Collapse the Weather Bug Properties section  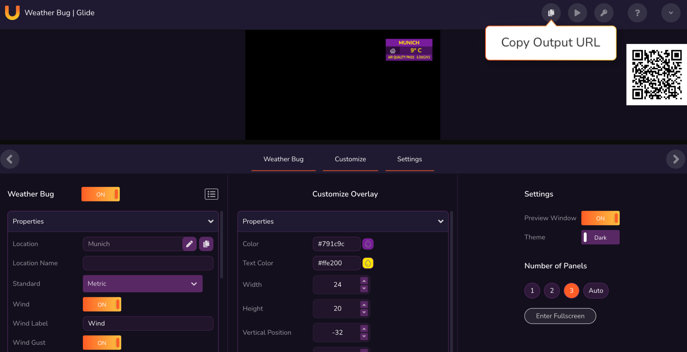[211, 221]
